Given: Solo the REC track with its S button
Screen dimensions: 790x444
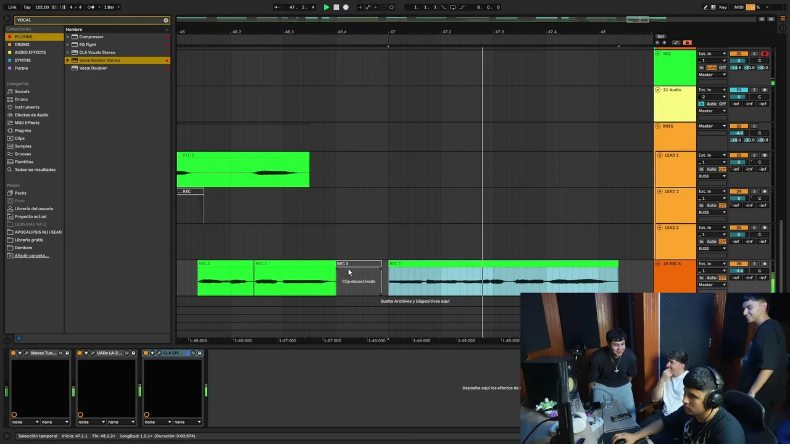Looking at the screenshot, I should point(754,54).
